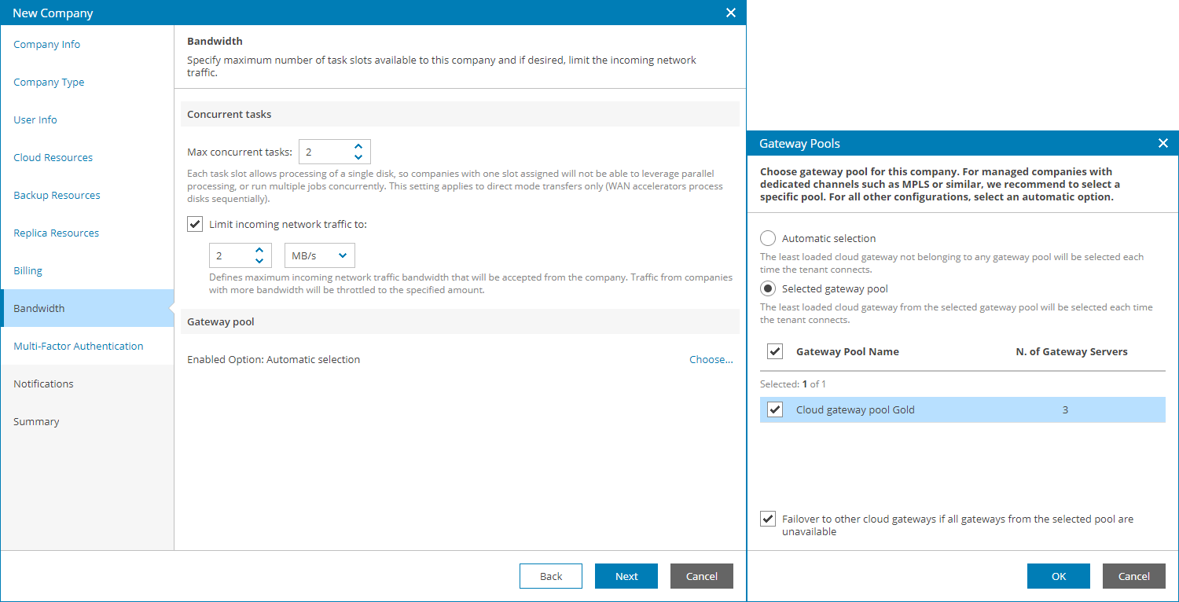
Task: Close the New Company wizard dialog
Action: 730,13
